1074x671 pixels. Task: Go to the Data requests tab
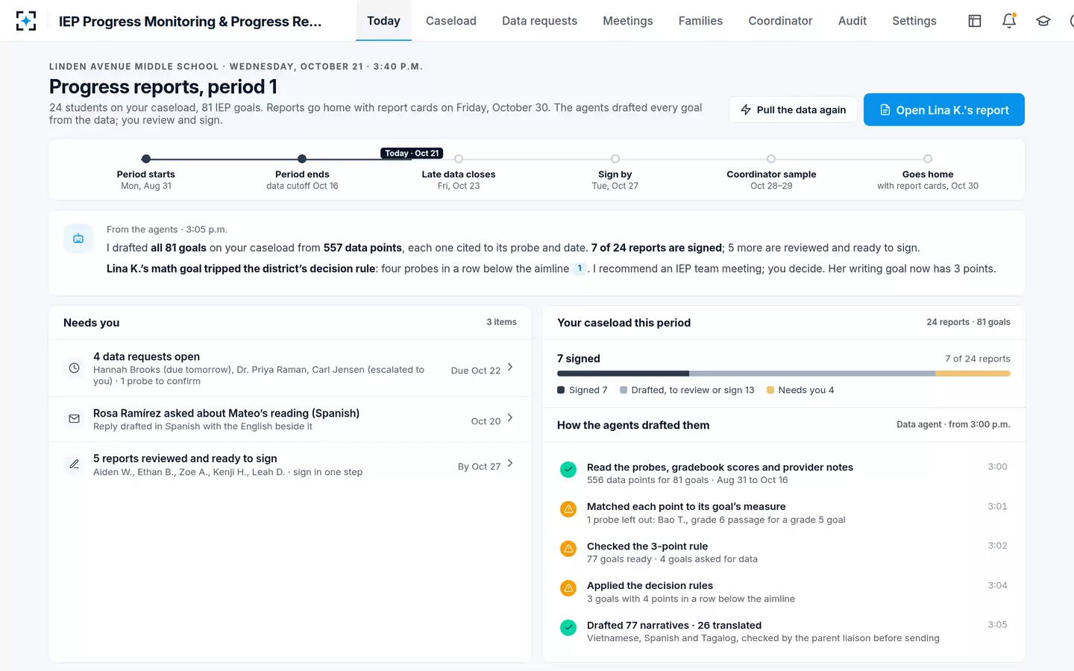click(x=539, y=21)
